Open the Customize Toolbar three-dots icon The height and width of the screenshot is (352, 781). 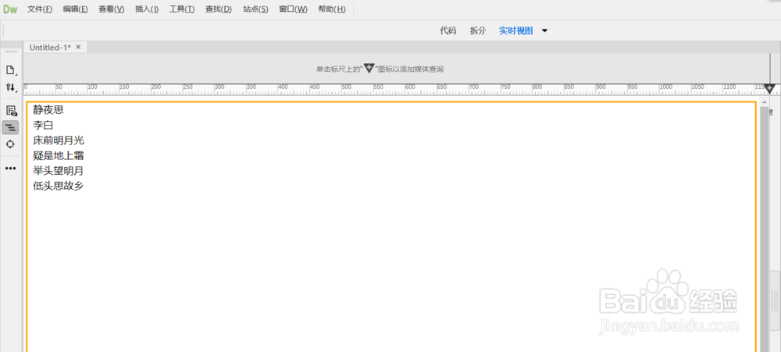coord(10,169)
